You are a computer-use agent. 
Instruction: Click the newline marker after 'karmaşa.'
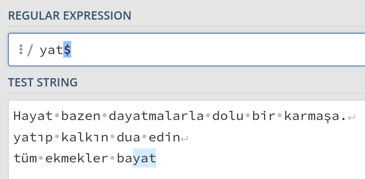(x=352, y=117)
